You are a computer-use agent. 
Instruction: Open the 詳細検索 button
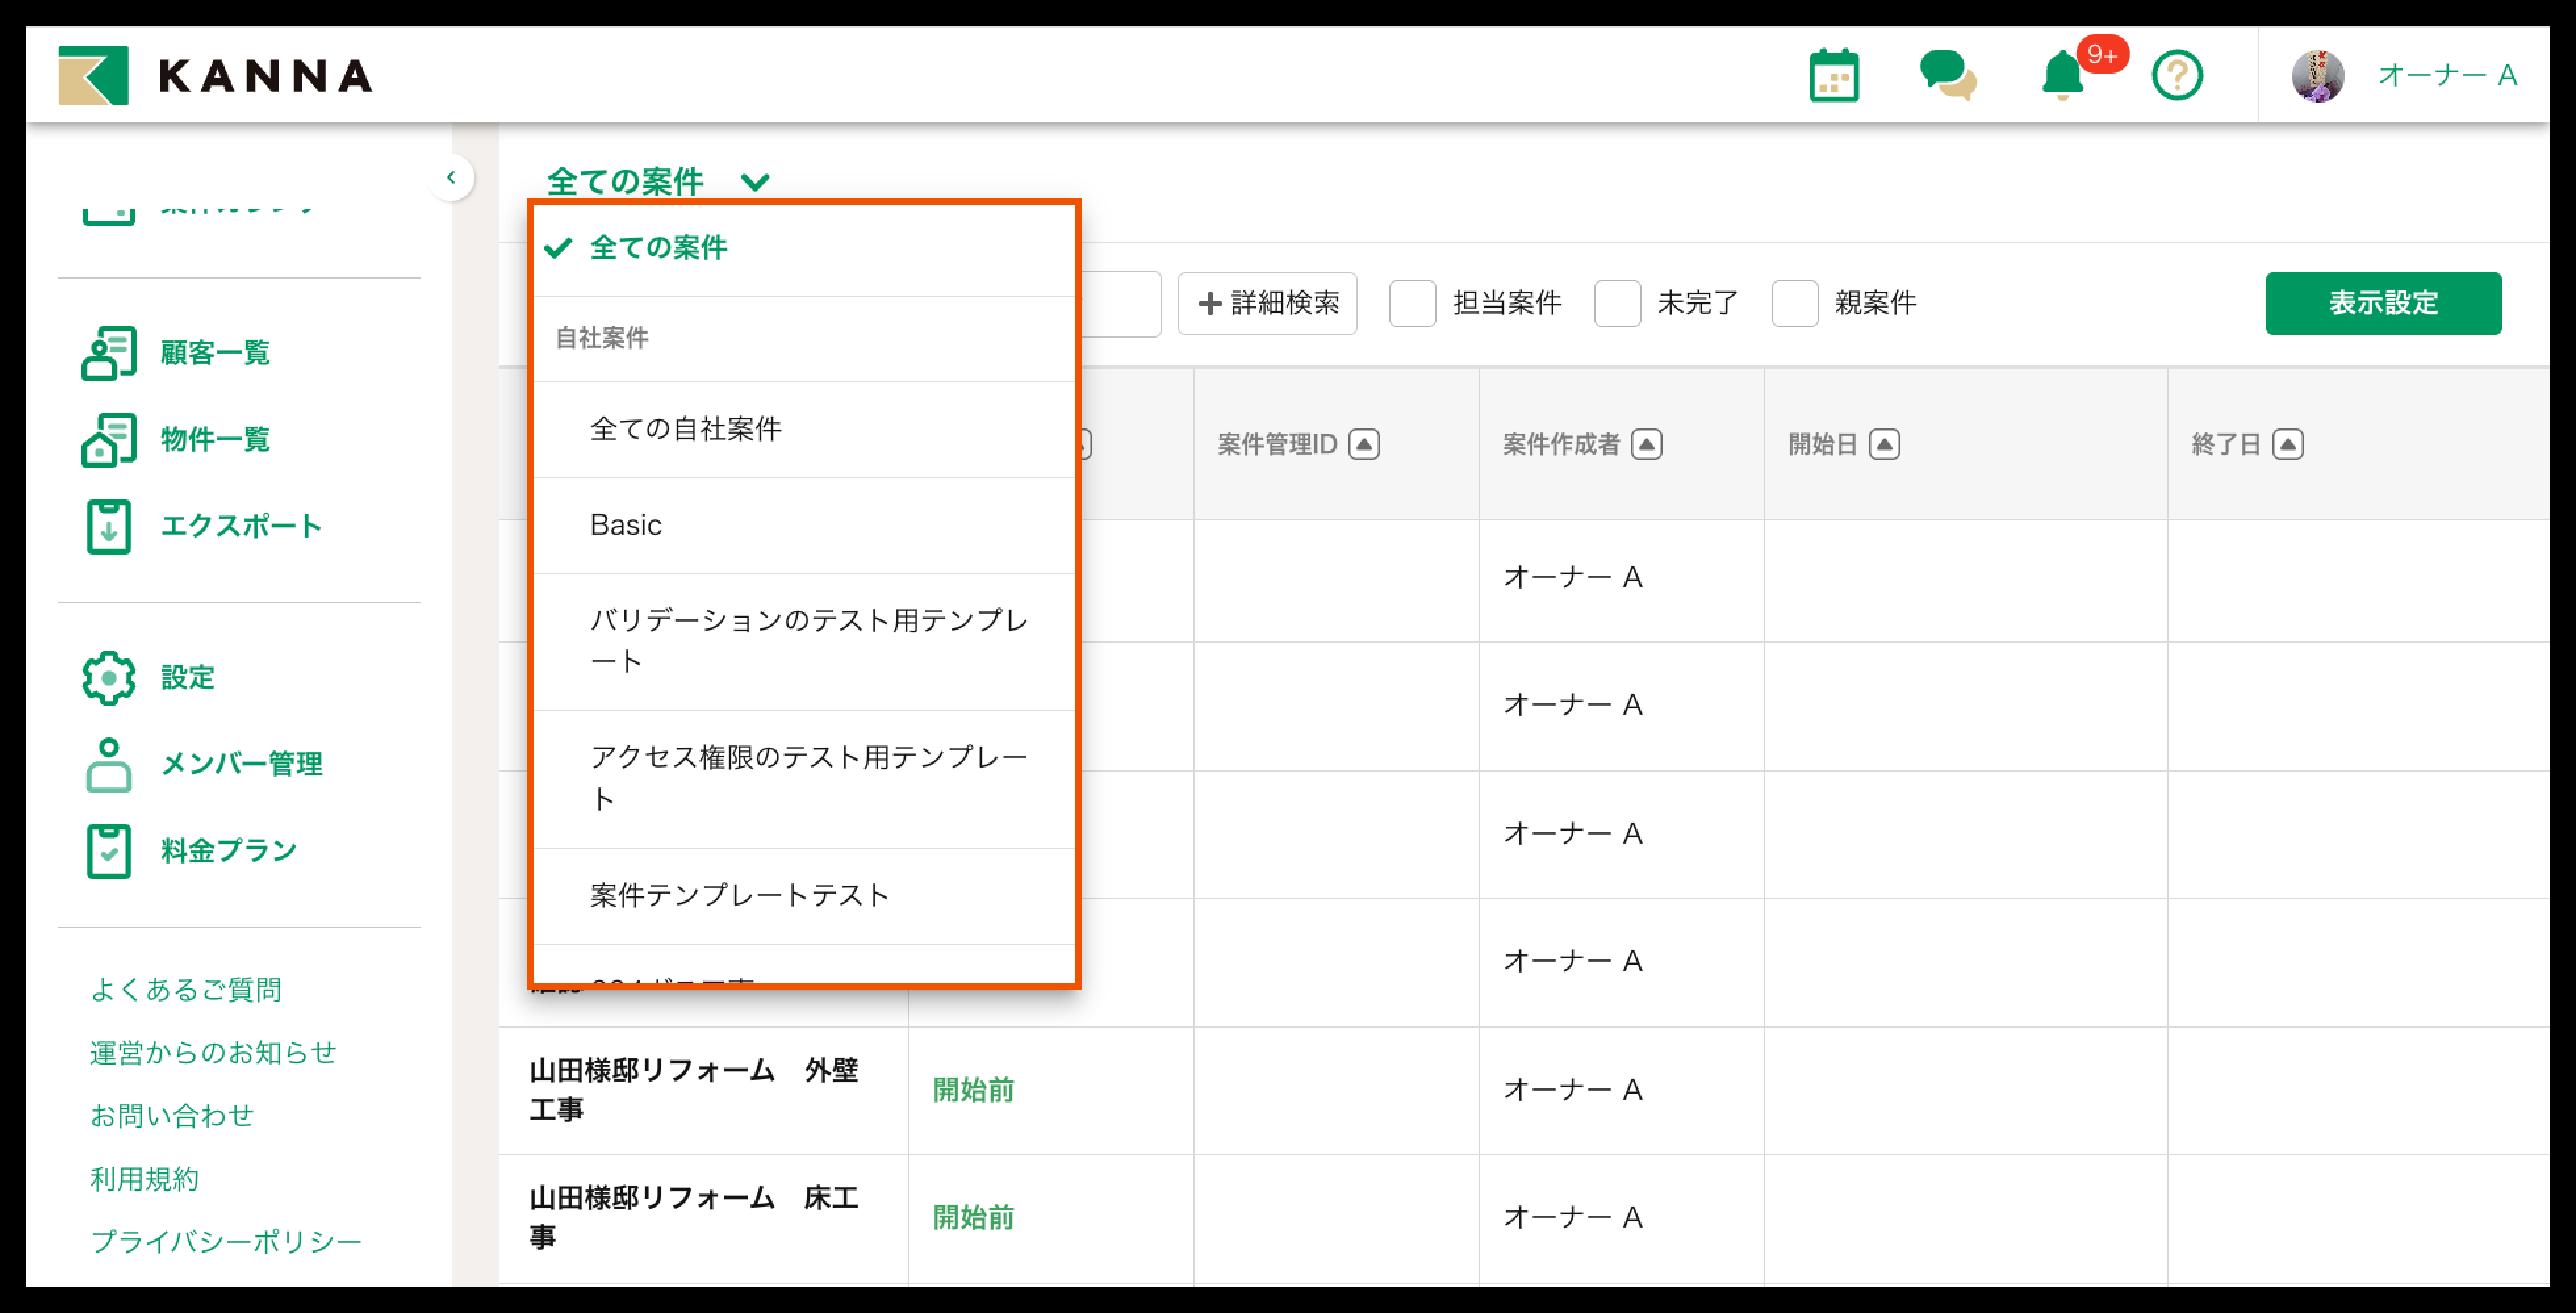coord(1267,303)
